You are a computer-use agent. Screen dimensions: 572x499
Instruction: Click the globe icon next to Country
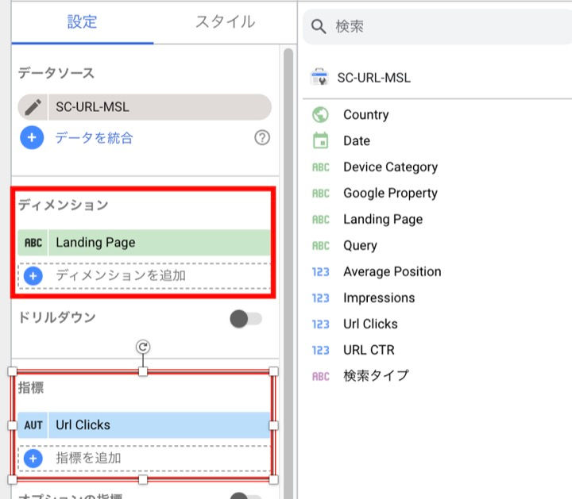320,115
